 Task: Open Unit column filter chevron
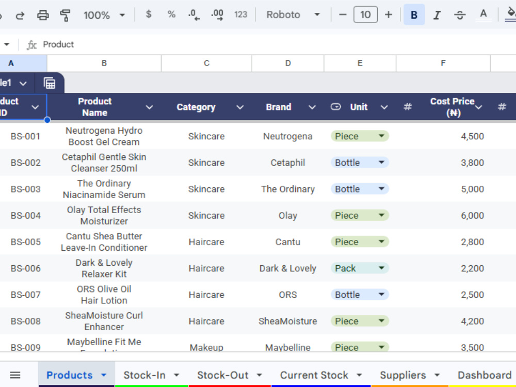tap(384, 107)
